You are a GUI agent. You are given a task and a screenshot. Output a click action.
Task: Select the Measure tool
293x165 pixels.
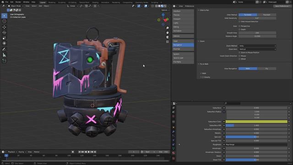4,55
